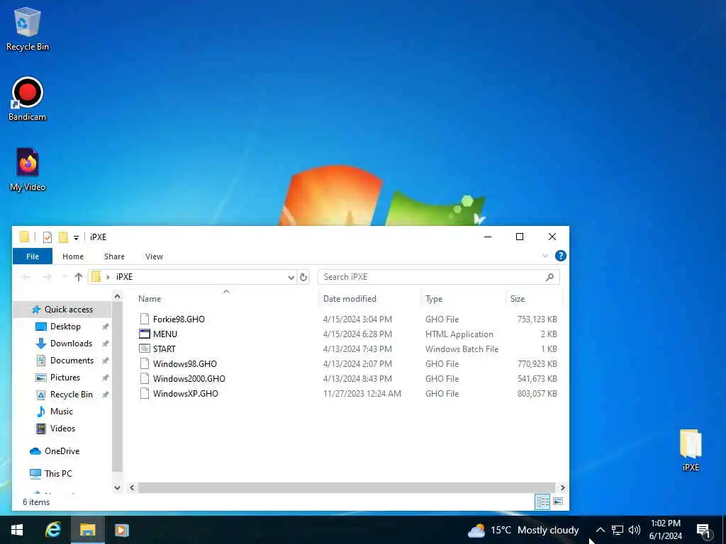The width and height of the screenshot is (726, 544).
Task: Click horizontal scrollbar left arrow
Action: [132, 487]
